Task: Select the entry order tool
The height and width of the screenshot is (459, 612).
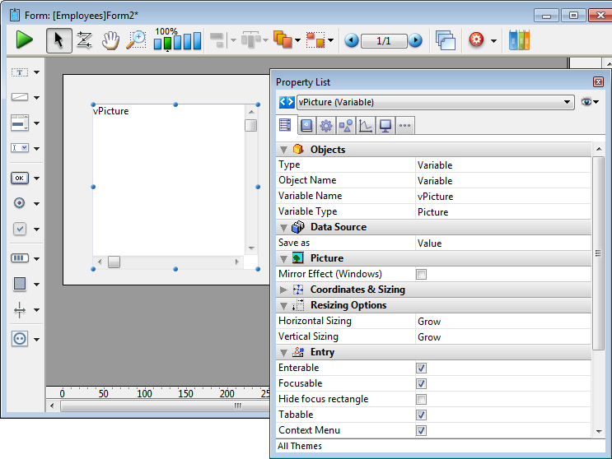Action: click(84, 39)
